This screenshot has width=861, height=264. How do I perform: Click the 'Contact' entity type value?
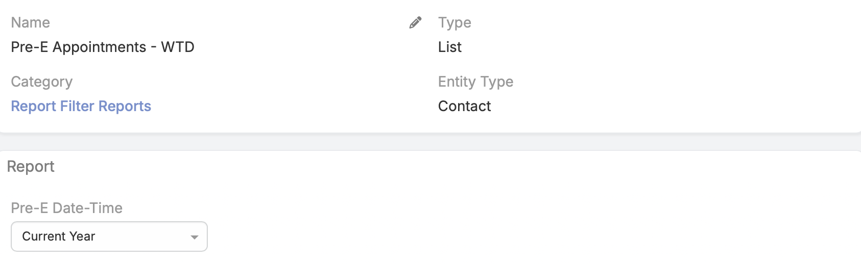coord(464,106)
